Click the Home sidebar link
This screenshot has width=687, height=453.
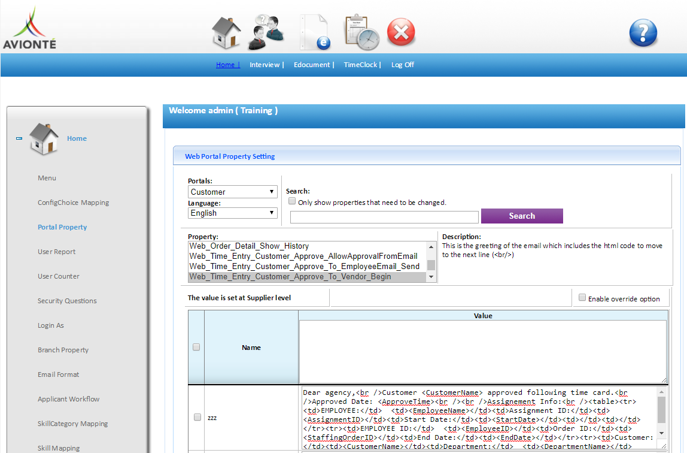[77, 138]
